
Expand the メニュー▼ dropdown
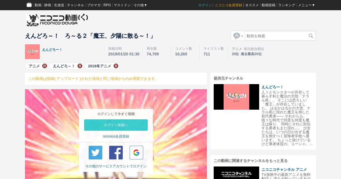coord(306,5)
